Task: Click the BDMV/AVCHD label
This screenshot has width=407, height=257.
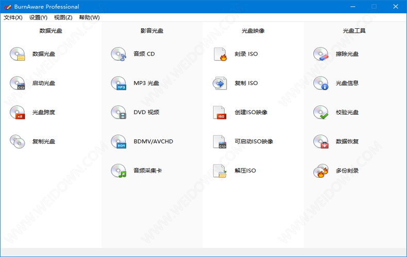Action: click(154, 141)
